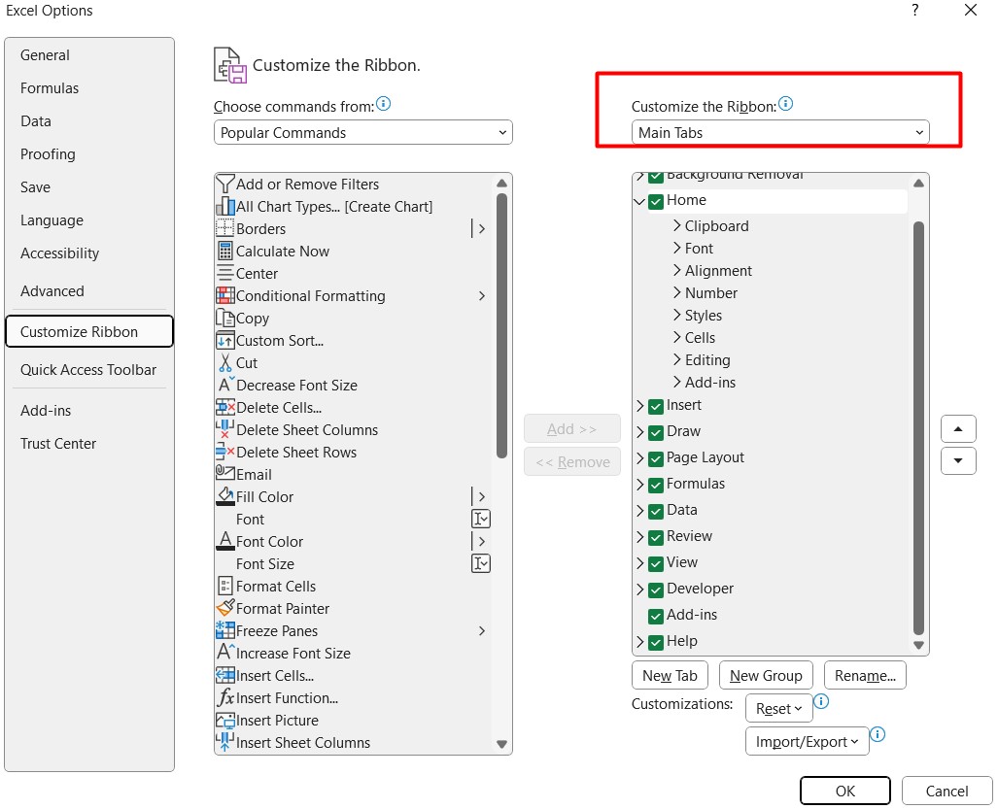Screen dimensions: 998x809
Task: Click the Freeze Panes icon
Action: tap(225, 630)
